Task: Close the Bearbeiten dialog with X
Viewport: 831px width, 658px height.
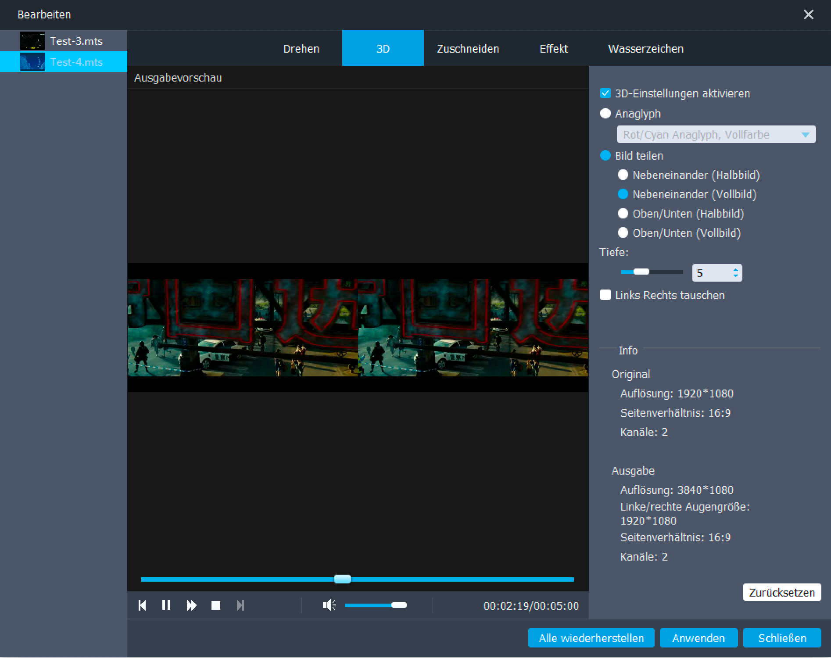Action: pyautogui.click(x=808, y=14)
